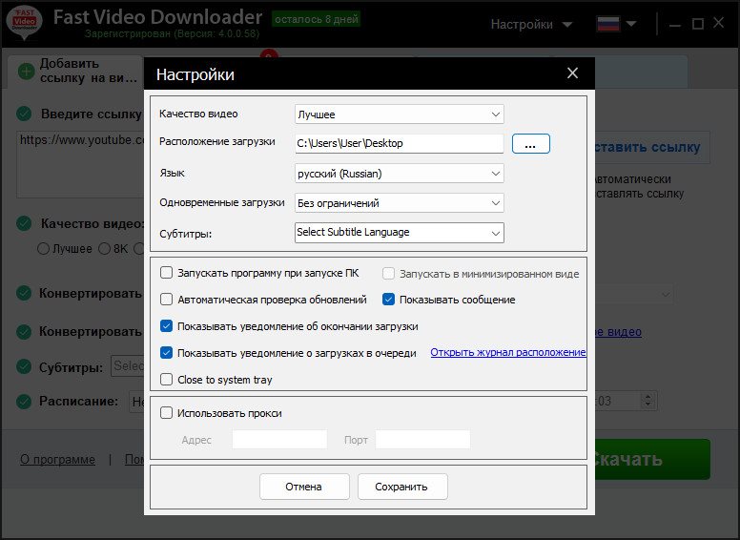Viewport: 740px width, 540px height.
Task: Uncheck уведомление о загрузках в очереди checkbox
Action: [166, 353]
